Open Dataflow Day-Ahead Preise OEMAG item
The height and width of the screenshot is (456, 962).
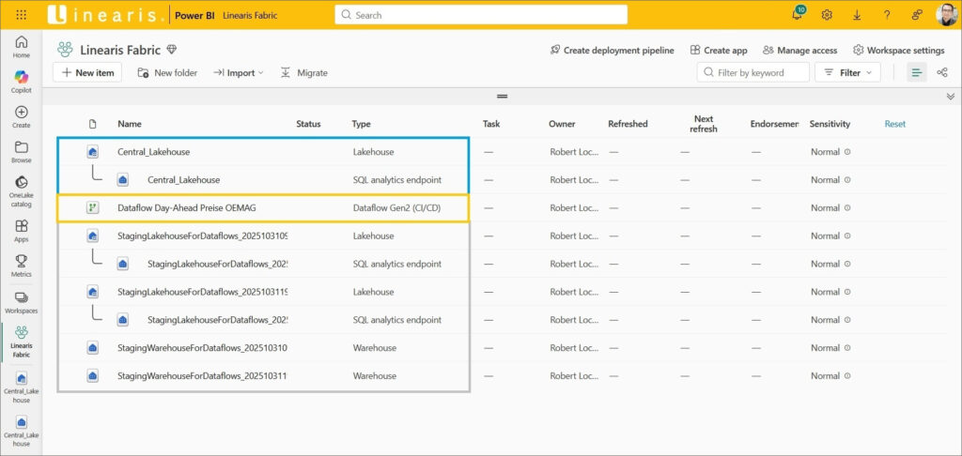point(186,207)
